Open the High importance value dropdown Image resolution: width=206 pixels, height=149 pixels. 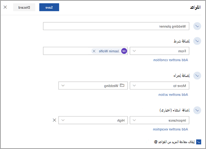pyautogui.click(x=93, y=120)
